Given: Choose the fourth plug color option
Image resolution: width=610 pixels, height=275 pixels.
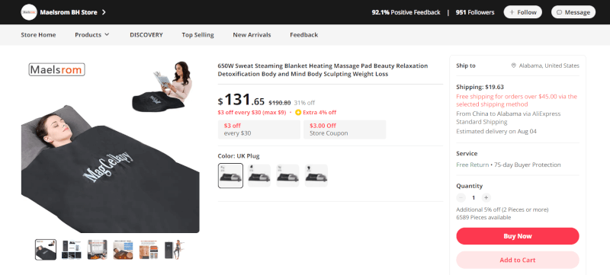Looking at the screenshot, I should 316,175.
